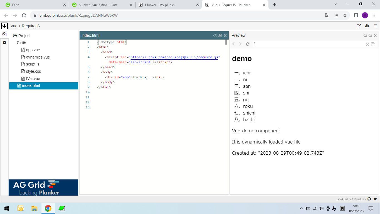Open the Twitter icon in footer
This screenshot has width=380, height=214.
pos(375,199)
